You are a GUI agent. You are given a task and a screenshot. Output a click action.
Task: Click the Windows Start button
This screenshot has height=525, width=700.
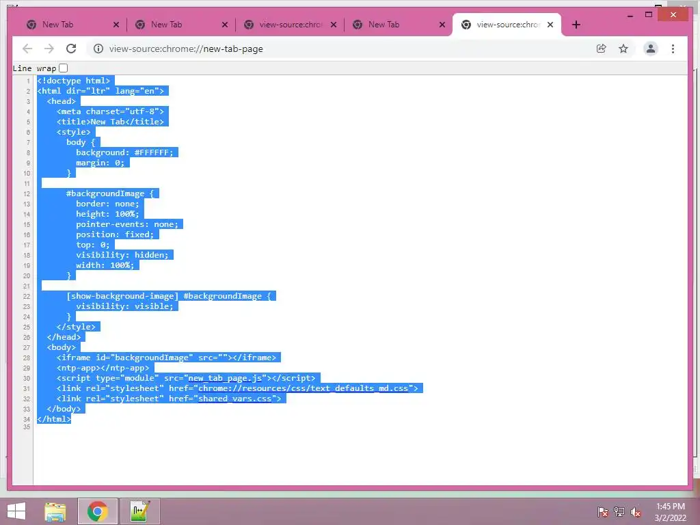pyautogui.click(x=16, y=511)
